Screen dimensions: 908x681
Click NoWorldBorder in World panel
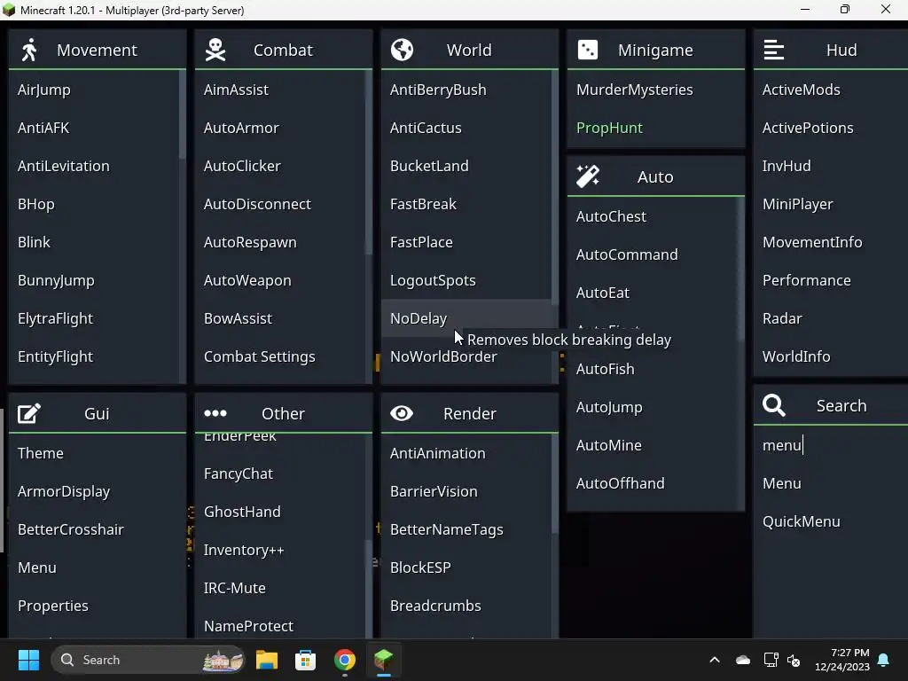coord(466,356)
